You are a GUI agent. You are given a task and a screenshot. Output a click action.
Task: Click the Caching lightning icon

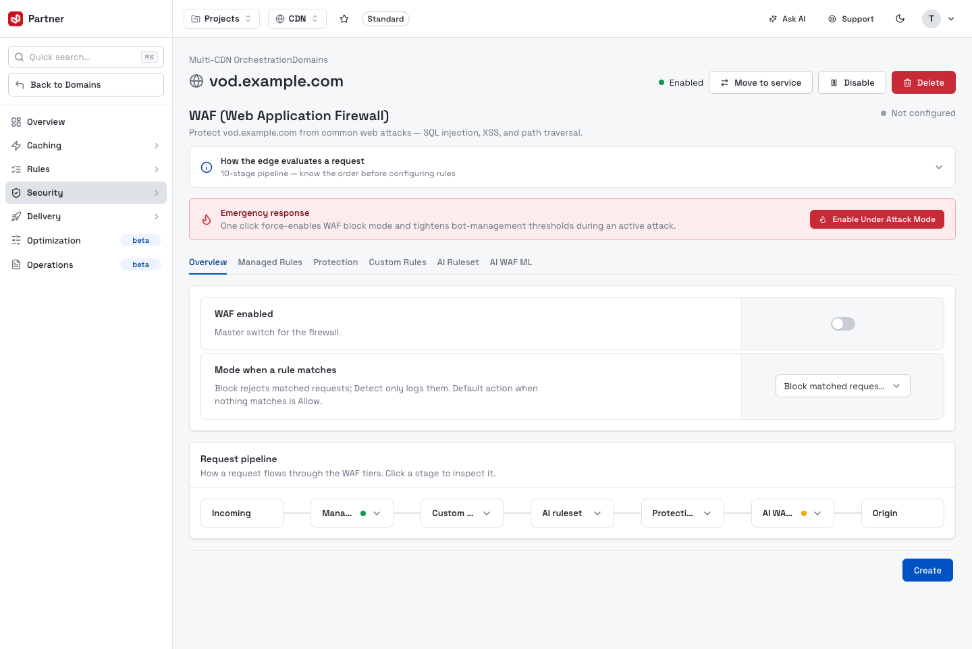click(16, 146)
